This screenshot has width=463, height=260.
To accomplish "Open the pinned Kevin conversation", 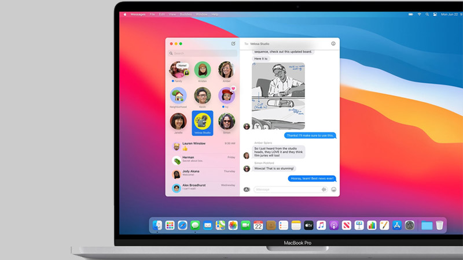I will point(203,98).
